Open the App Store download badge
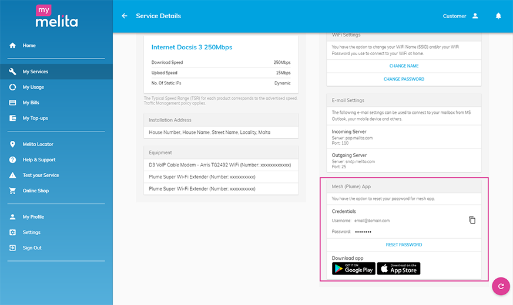The image size is (513, 305). (x=398, y=269)
